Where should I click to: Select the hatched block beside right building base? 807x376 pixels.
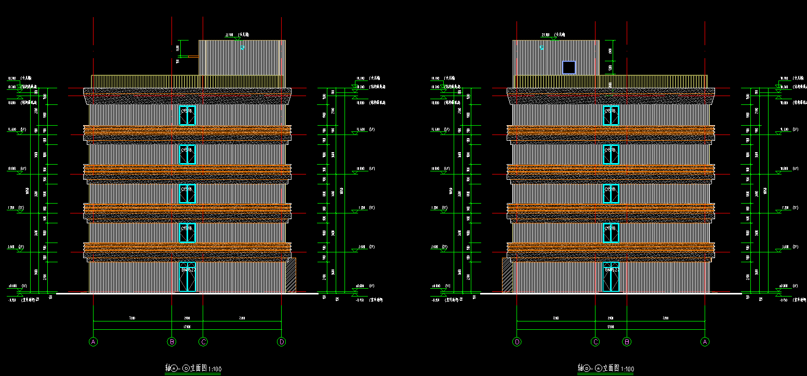[x=507, y=275]
